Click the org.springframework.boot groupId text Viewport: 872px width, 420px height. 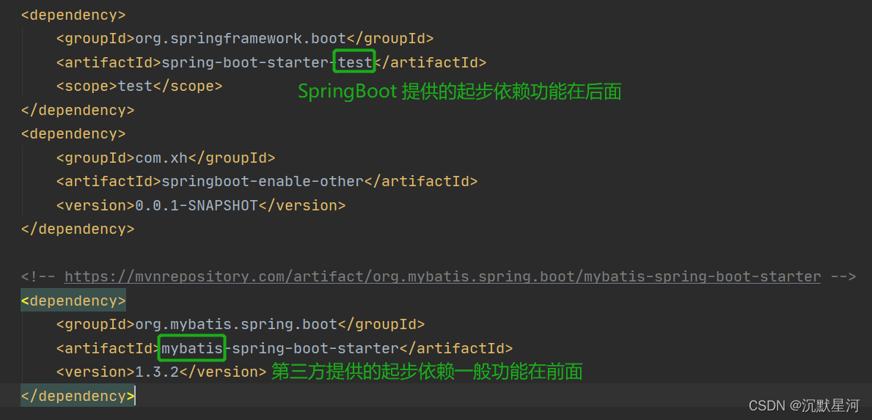coord(241,38)
